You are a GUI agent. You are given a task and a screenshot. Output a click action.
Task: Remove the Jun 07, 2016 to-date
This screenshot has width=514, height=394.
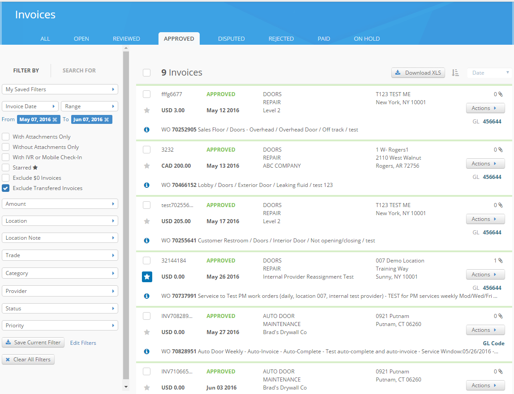tap(107, 119)
